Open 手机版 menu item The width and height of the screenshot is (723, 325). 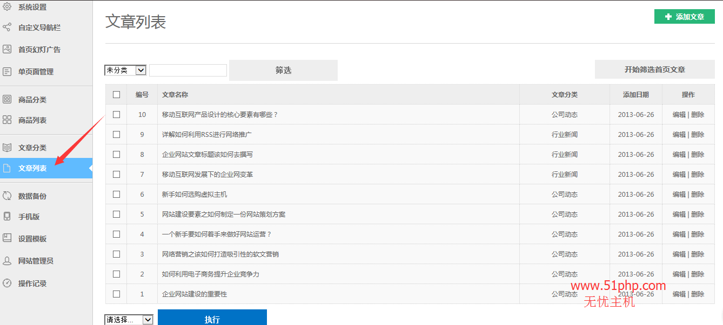[29, 217]
